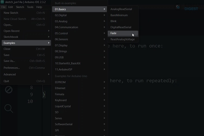The height and width of the screenshot is (136, 204).
Task: Expand SD library examples
Action: pos(79,112)
